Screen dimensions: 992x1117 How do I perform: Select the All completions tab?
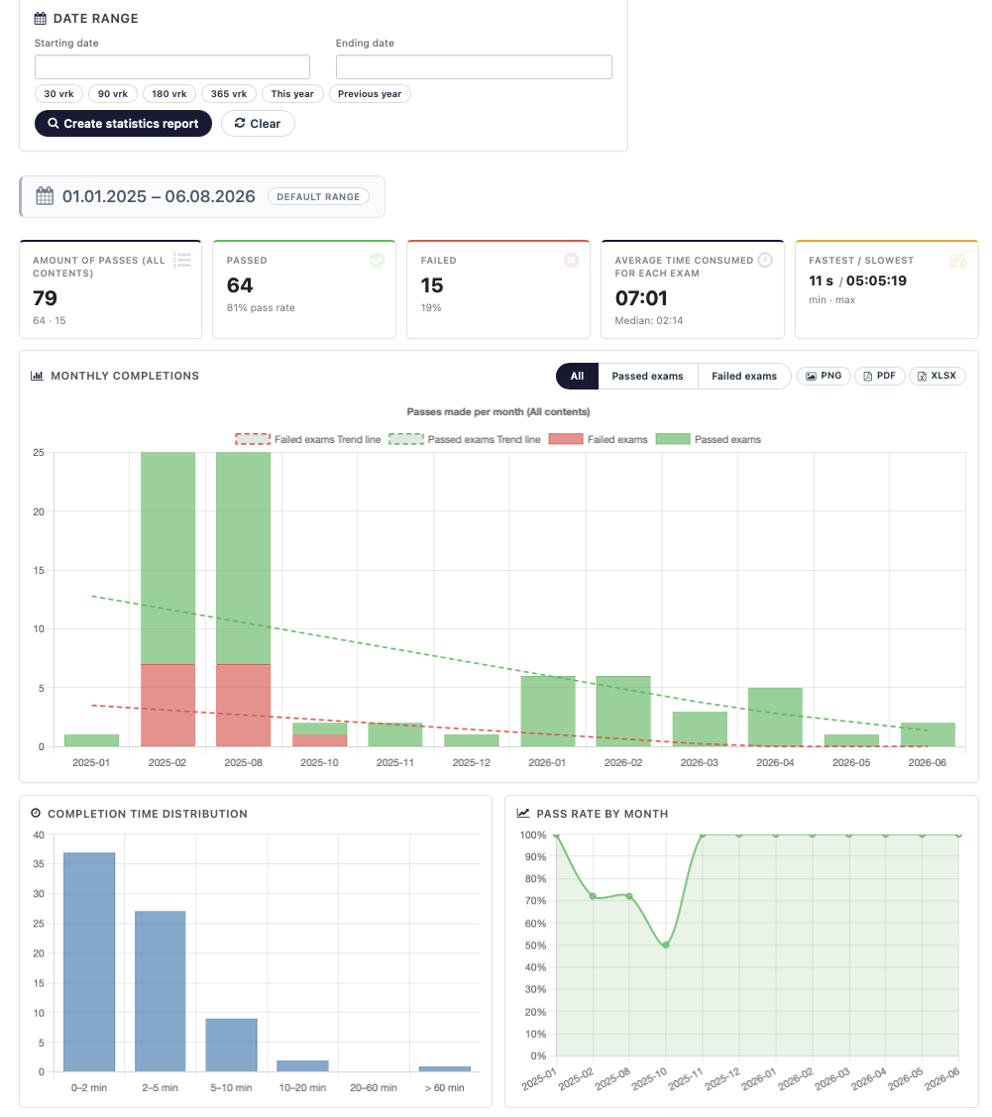pyautogui.click(x=578, y=377)
